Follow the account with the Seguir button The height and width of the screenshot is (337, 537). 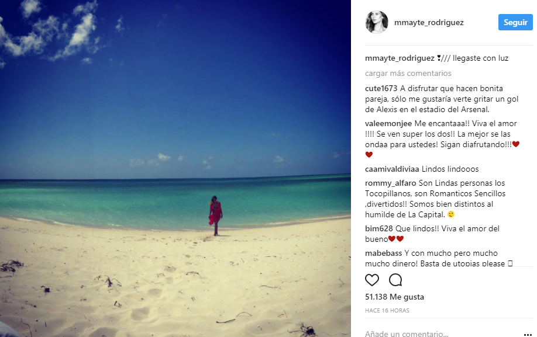coord(515,22)
